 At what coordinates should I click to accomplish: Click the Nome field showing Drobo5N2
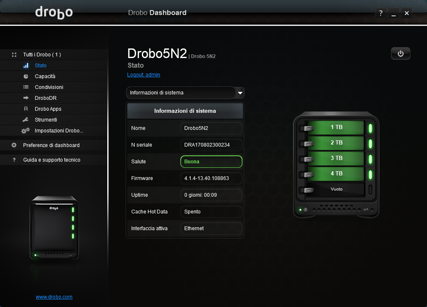tap(211, 128)
